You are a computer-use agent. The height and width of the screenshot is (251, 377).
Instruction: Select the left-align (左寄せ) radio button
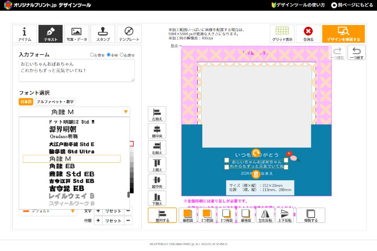(x=92, y=55)
